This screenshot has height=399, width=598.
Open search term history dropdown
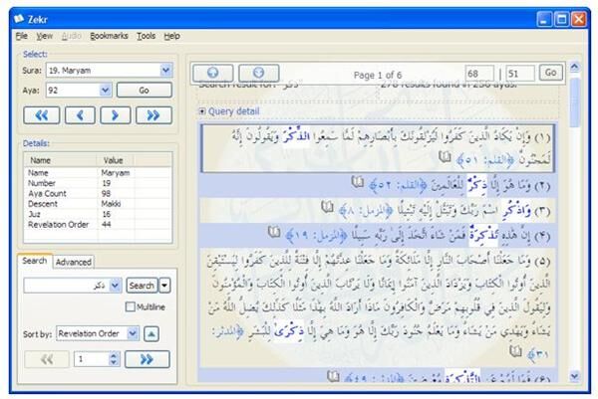click(116, 286)
